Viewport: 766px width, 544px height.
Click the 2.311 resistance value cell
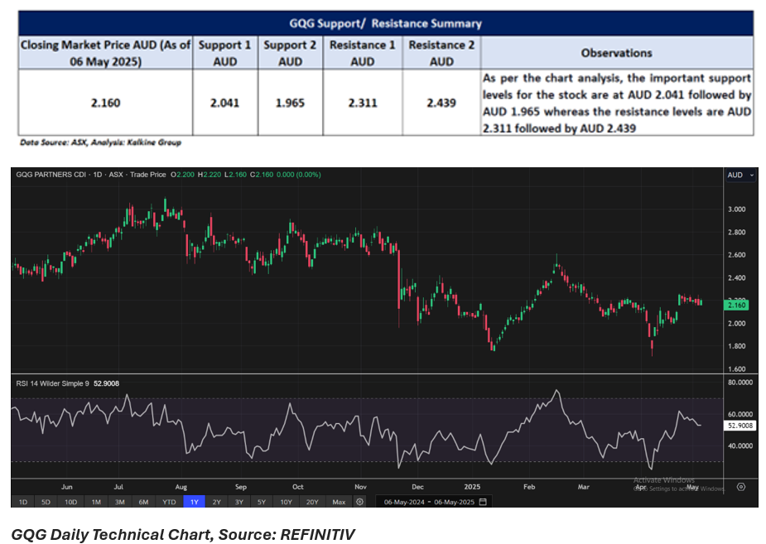363,103
